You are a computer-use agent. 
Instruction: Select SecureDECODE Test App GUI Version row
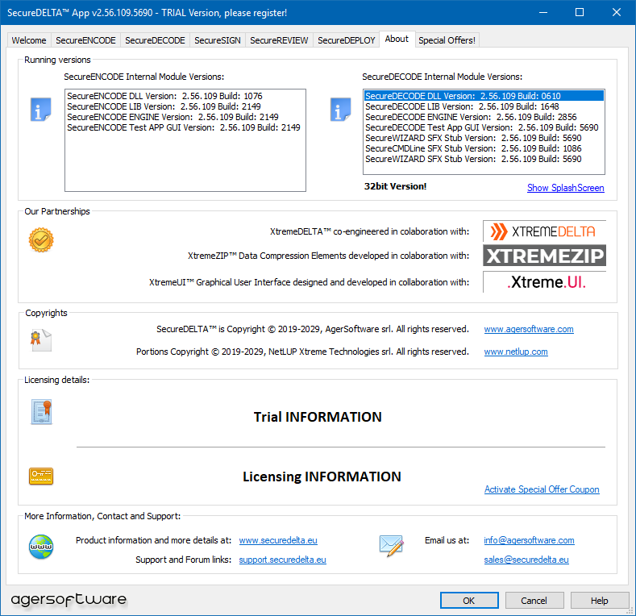(484, 128)
